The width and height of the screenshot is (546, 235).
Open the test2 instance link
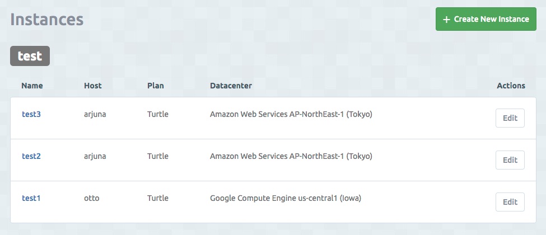click(31, 156)
